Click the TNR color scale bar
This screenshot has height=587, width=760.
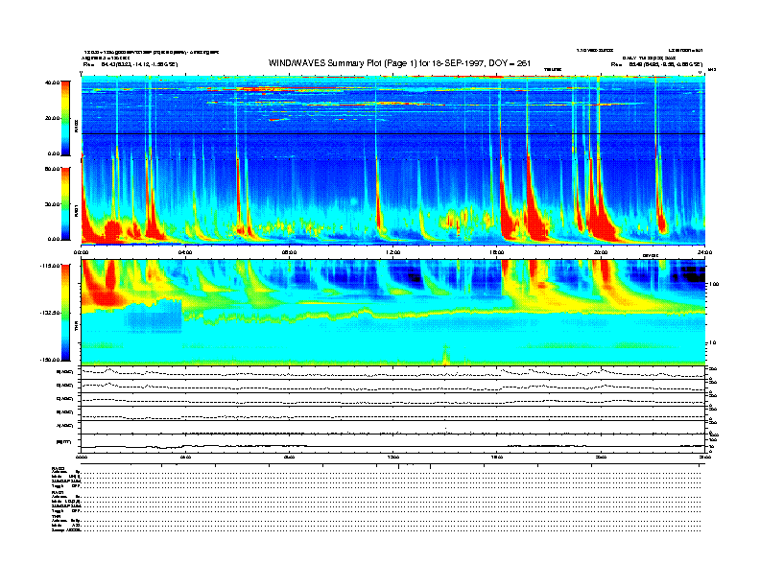pyautogui.click(x=65, y=313)
